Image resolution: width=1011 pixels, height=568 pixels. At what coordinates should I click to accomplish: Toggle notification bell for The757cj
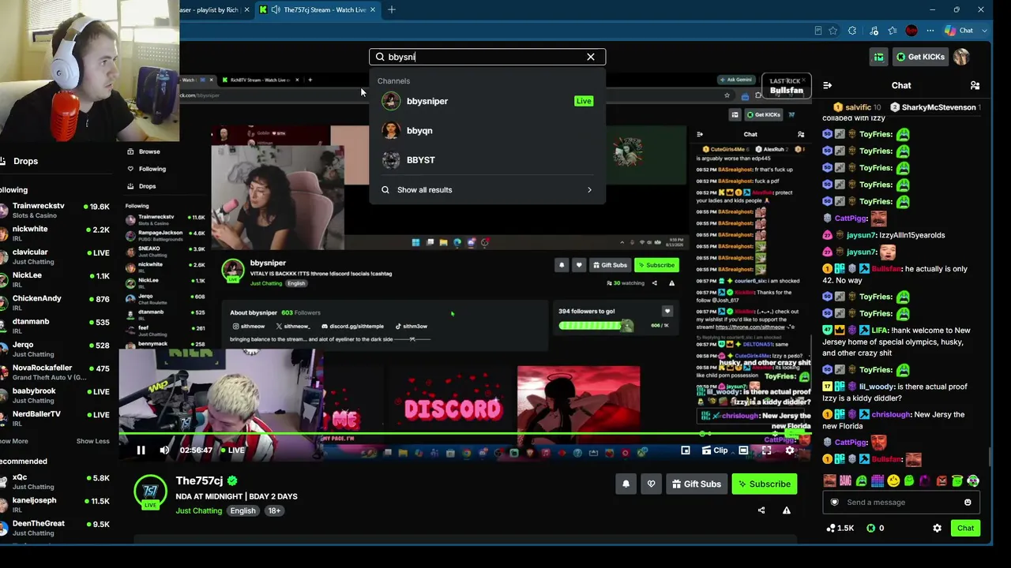(626, 484)
